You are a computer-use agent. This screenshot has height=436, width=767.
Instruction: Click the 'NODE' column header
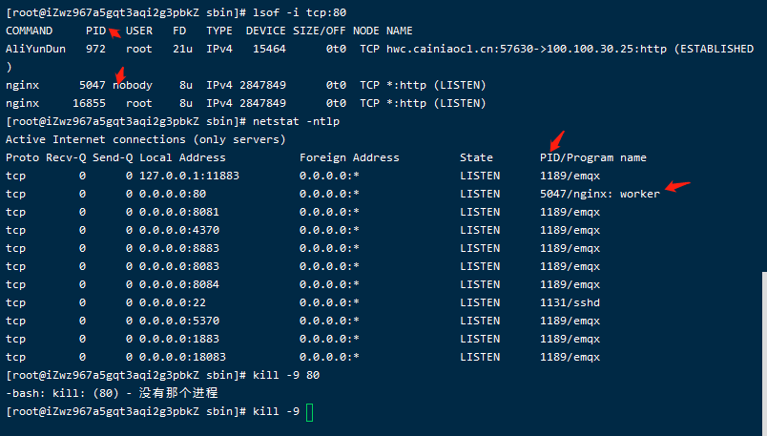(x=366, y=31)
